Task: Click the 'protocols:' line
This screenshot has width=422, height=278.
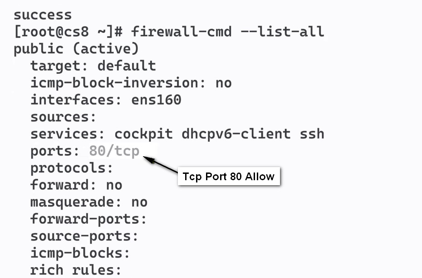Action: tap(72, 168)
